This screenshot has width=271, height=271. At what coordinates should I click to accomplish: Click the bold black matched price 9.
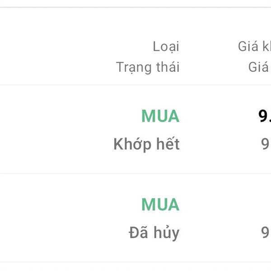(x=265, y=116)
